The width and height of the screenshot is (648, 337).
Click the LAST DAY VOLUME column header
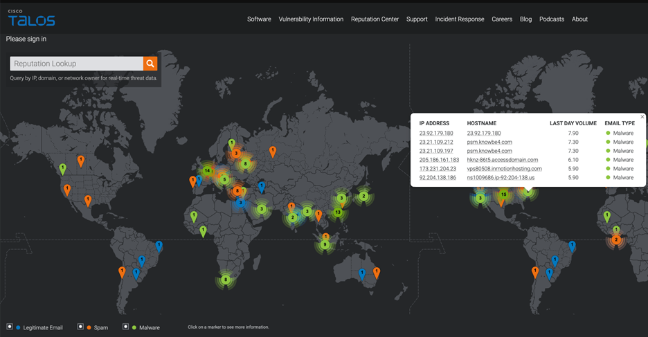573,123
